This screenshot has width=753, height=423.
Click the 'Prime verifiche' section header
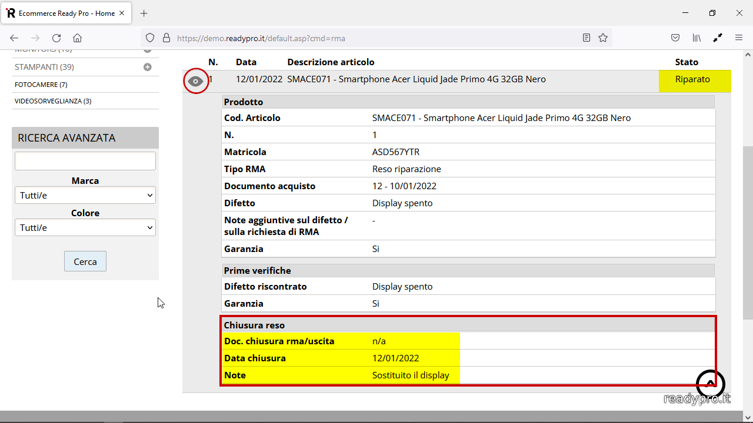pos(468,270)
